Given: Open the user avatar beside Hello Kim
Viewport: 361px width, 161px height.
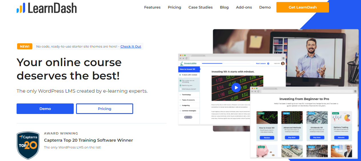Looking at the screenshot, I should tap(283, 64).
